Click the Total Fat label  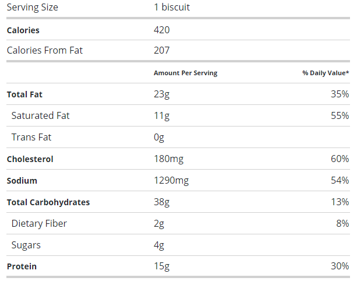click(24, 94)
